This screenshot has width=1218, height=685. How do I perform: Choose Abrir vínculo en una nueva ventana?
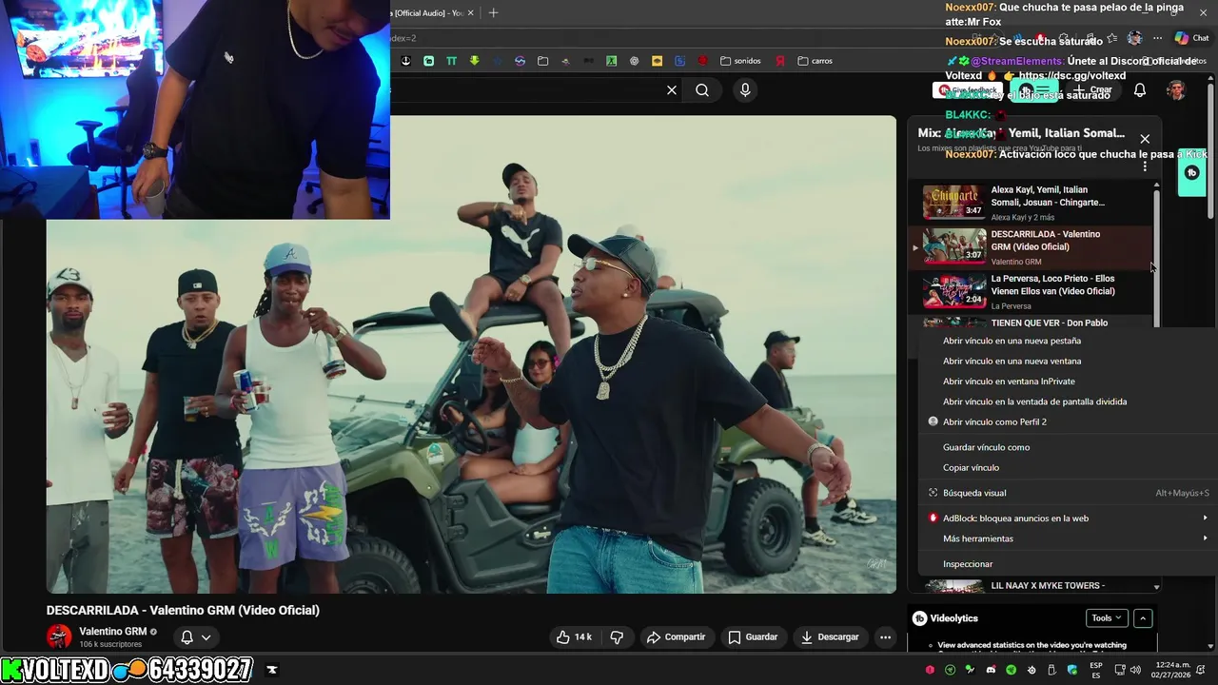coord(1066,361)
